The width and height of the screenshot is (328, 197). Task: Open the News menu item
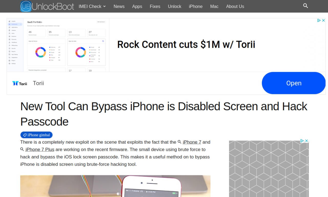[x=119, y=6]
